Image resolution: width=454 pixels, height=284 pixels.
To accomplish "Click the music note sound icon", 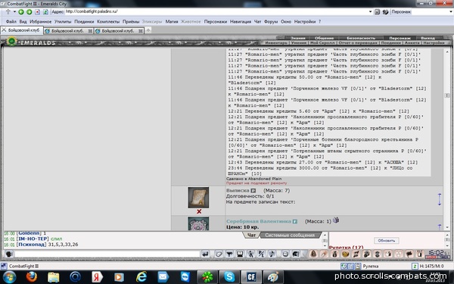I will [272, 254].
